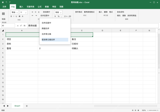Click the formula bar with 费用标题
The width and height of the screenshot is (160, 112).
[x=93, y=26]
